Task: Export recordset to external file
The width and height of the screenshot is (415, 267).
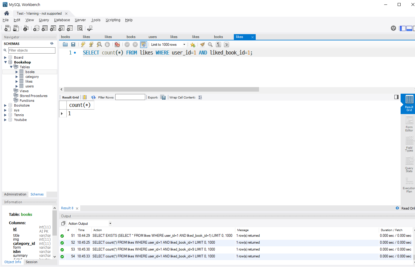Action: point(163,97)
